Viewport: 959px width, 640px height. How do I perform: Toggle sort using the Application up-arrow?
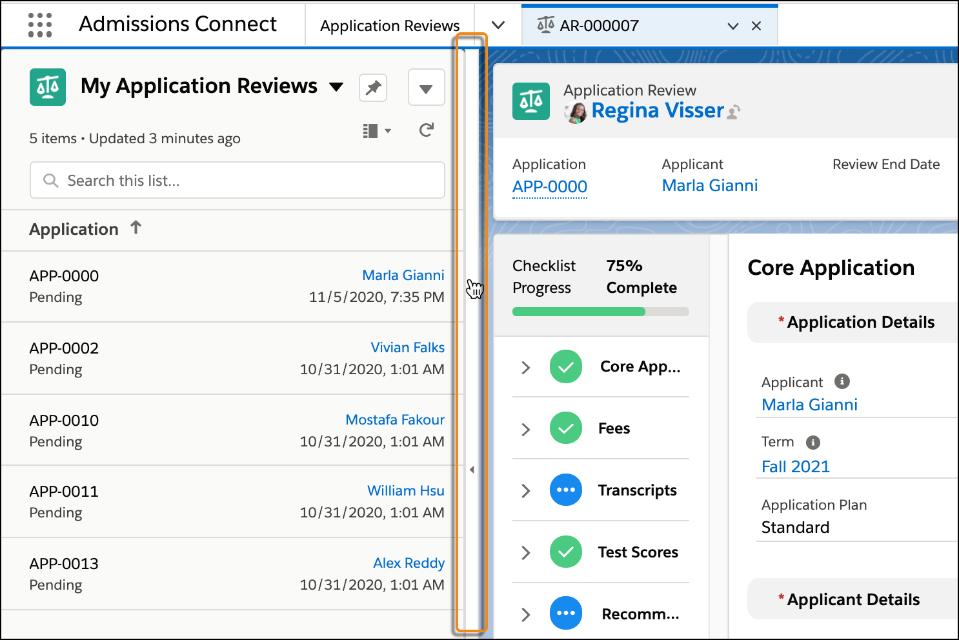136,228
